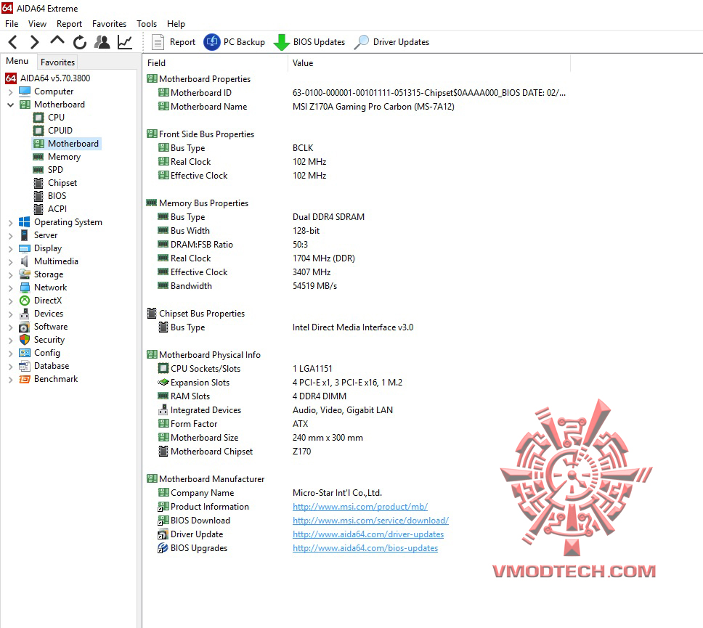Open Driver Updates from the toolbar
Image resolution: width=703 pixels, height=628 pixels.
392,42
